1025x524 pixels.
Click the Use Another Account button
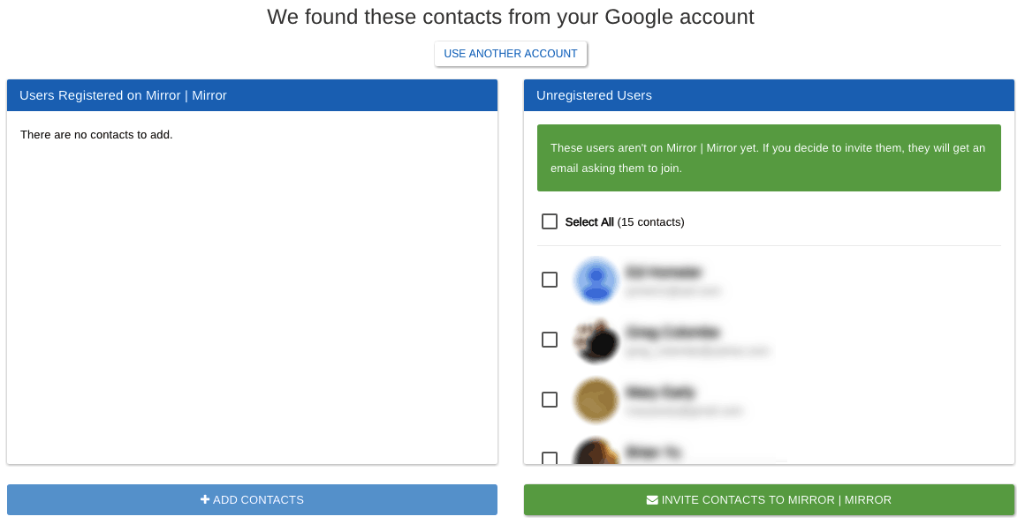coord(511,54)
